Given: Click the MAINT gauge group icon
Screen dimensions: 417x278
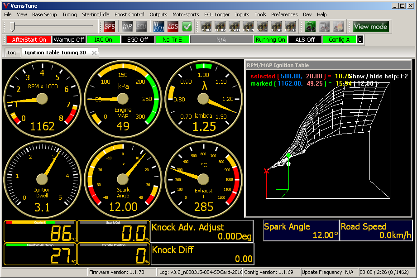Looking at the screenshot, I should click(290, 26).
